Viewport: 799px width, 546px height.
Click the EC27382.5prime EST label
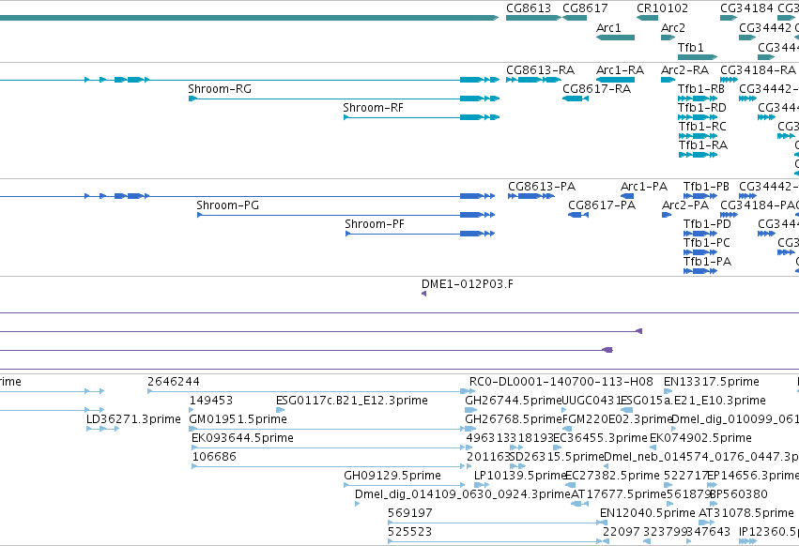pos(612,476)
